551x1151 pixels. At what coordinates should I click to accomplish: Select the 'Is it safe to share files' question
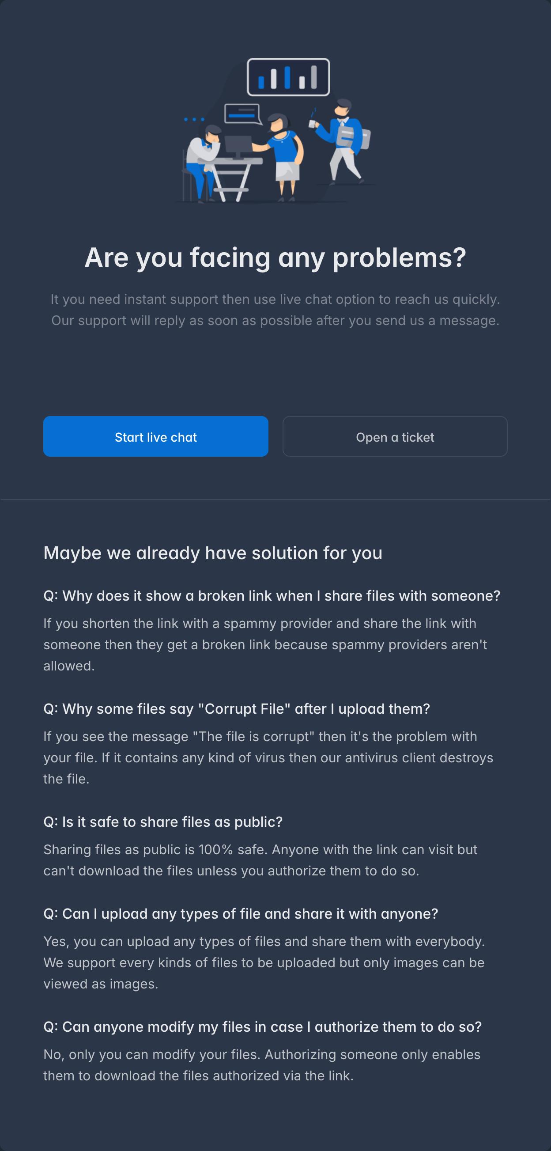point(163,822)
